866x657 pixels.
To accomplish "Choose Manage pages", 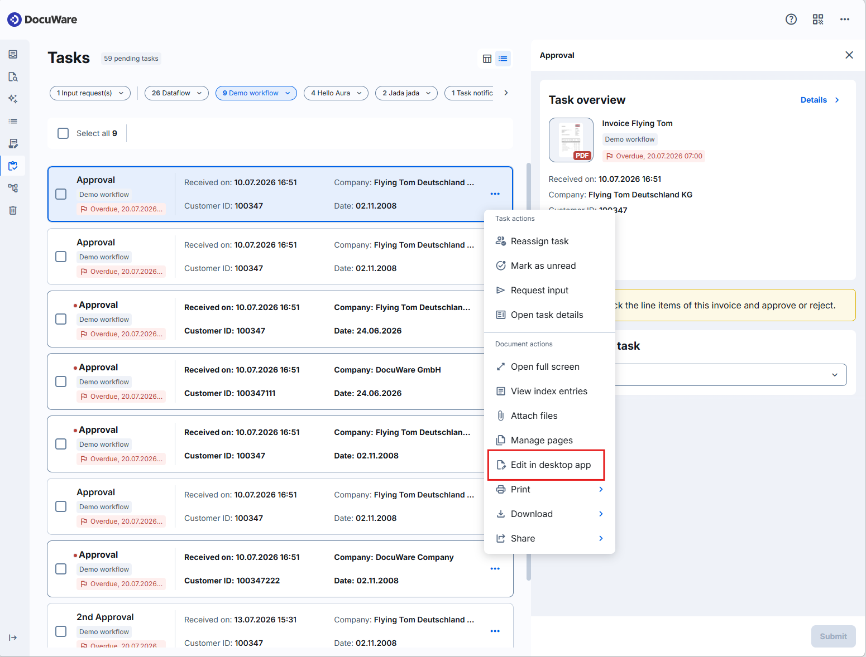I will [549, 441].
